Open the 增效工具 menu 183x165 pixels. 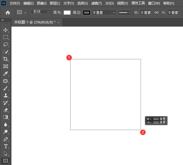click(x=138, y=3)
